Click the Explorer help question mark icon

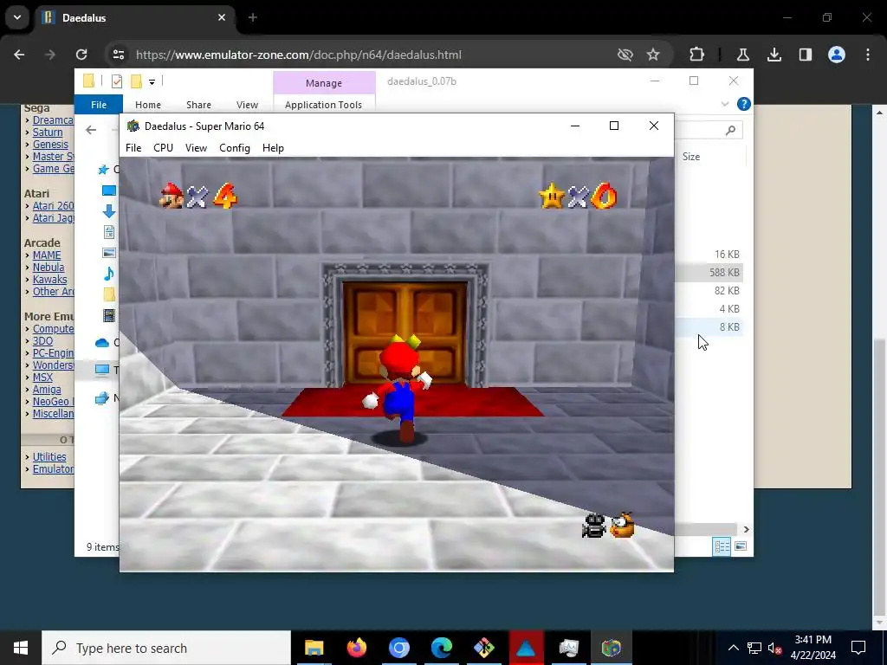[x=744, y=104]
